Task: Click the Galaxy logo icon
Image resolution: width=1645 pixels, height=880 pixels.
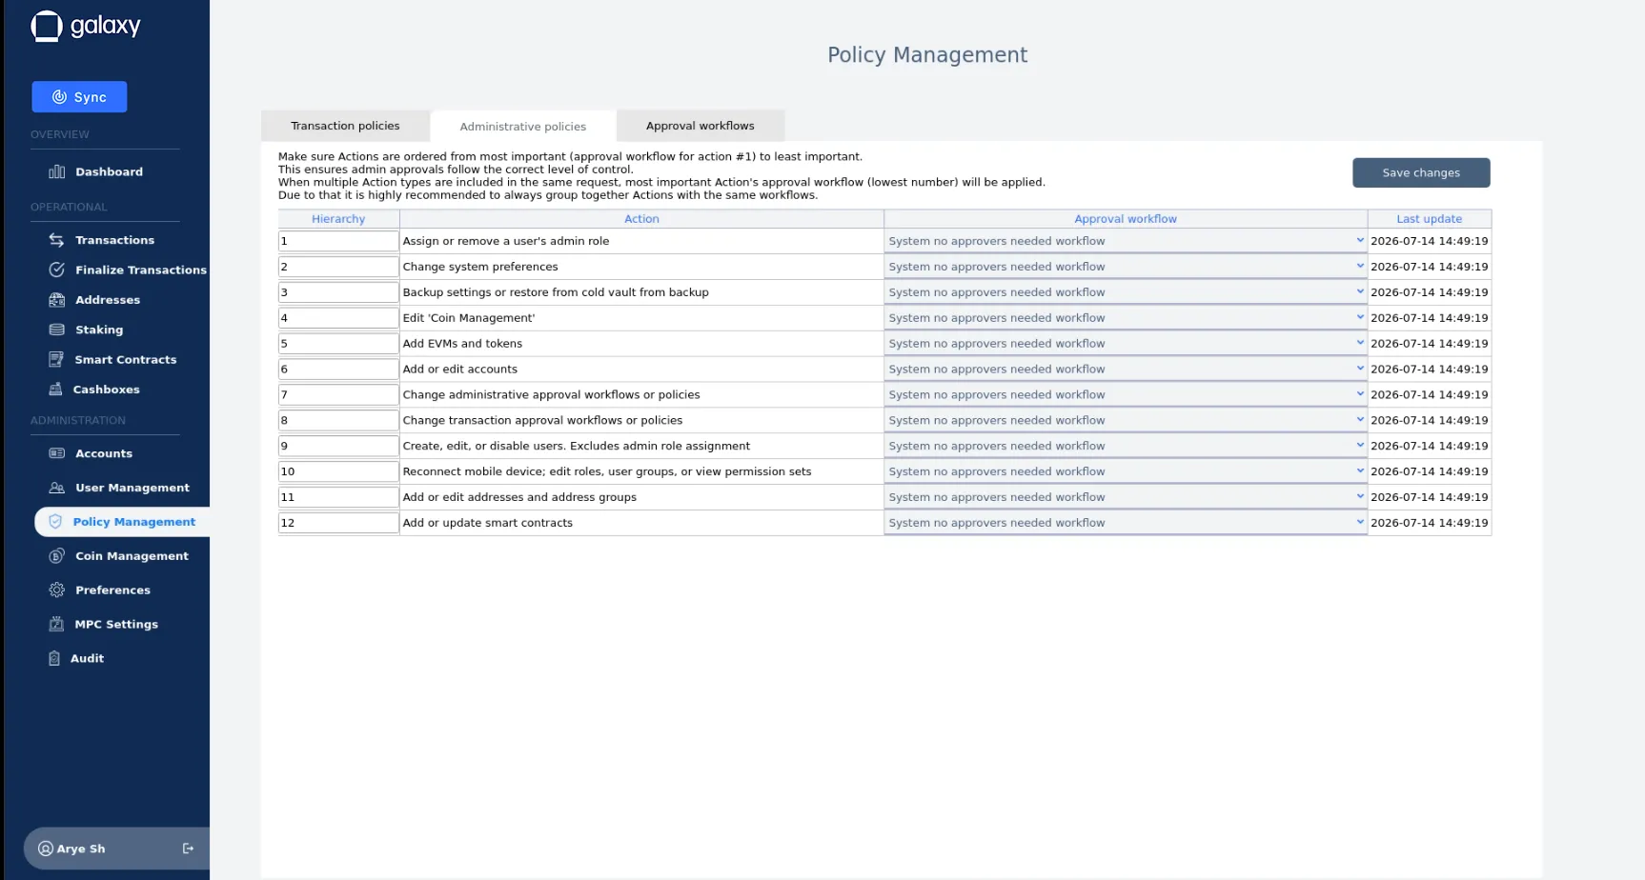Action: point(47,26)
